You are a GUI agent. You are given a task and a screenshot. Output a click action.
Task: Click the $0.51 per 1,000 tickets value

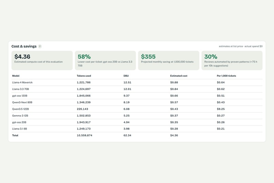(x=221, y=96)
